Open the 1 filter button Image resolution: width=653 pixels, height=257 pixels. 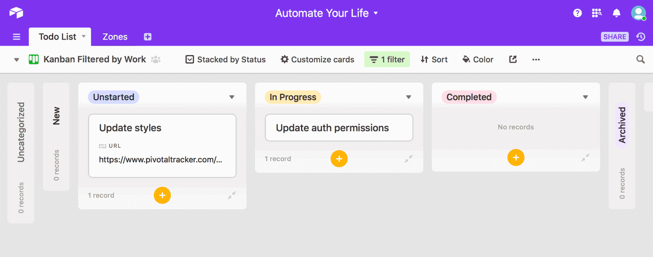pyautogui.click(x=387, y=59)
